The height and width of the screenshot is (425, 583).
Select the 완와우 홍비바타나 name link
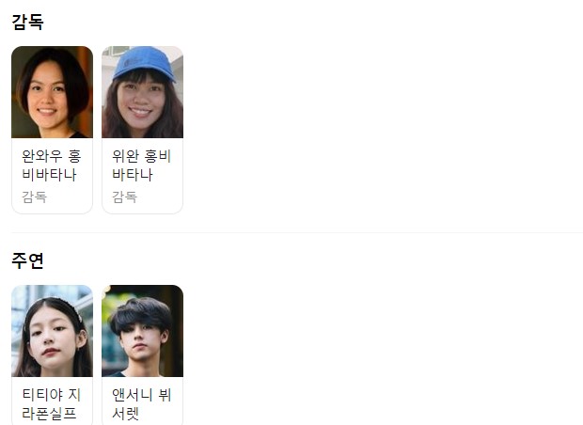point(52,165)
